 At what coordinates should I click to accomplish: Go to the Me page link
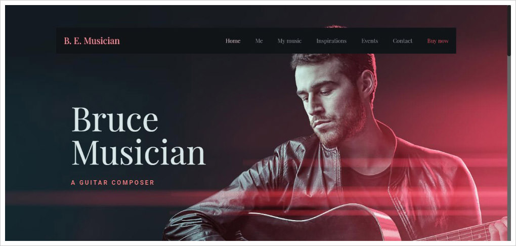[259, 41]
